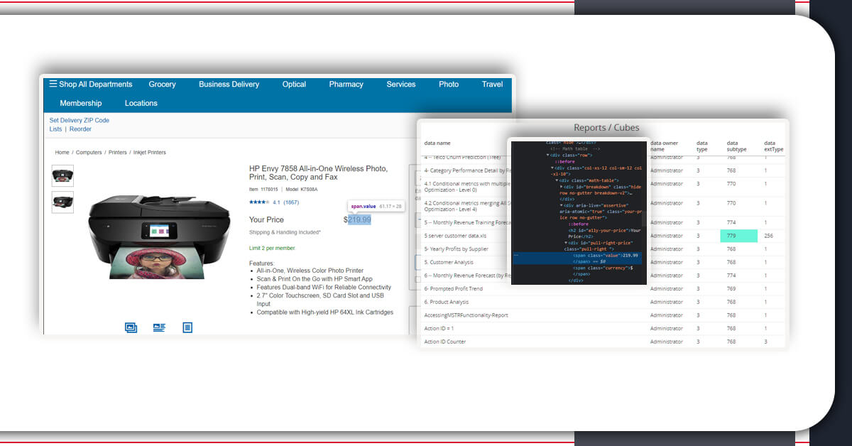Open the Business Delivery menu item

click(x=229, y=84)
